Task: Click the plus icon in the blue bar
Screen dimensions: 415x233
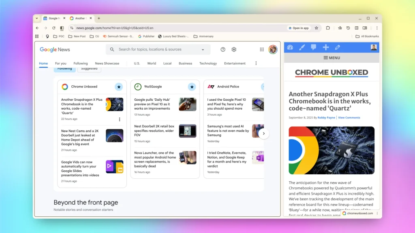Action: 325,47
